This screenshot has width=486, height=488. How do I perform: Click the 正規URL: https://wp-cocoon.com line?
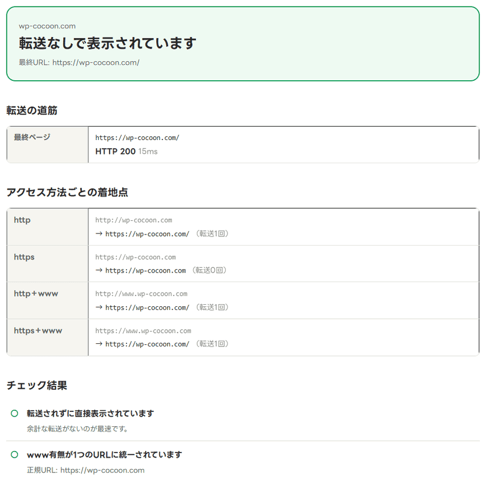coord(85,470)
